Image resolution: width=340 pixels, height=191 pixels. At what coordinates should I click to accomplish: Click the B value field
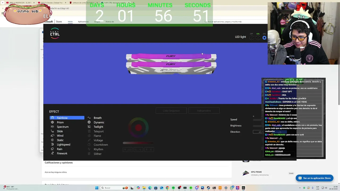pos(149,150)
